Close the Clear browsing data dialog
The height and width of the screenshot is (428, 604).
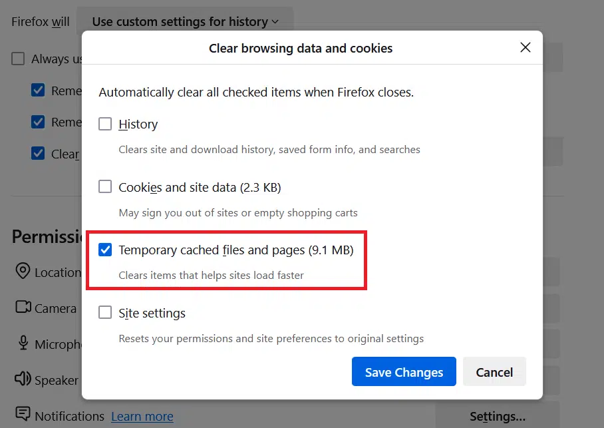click(525, 48)
